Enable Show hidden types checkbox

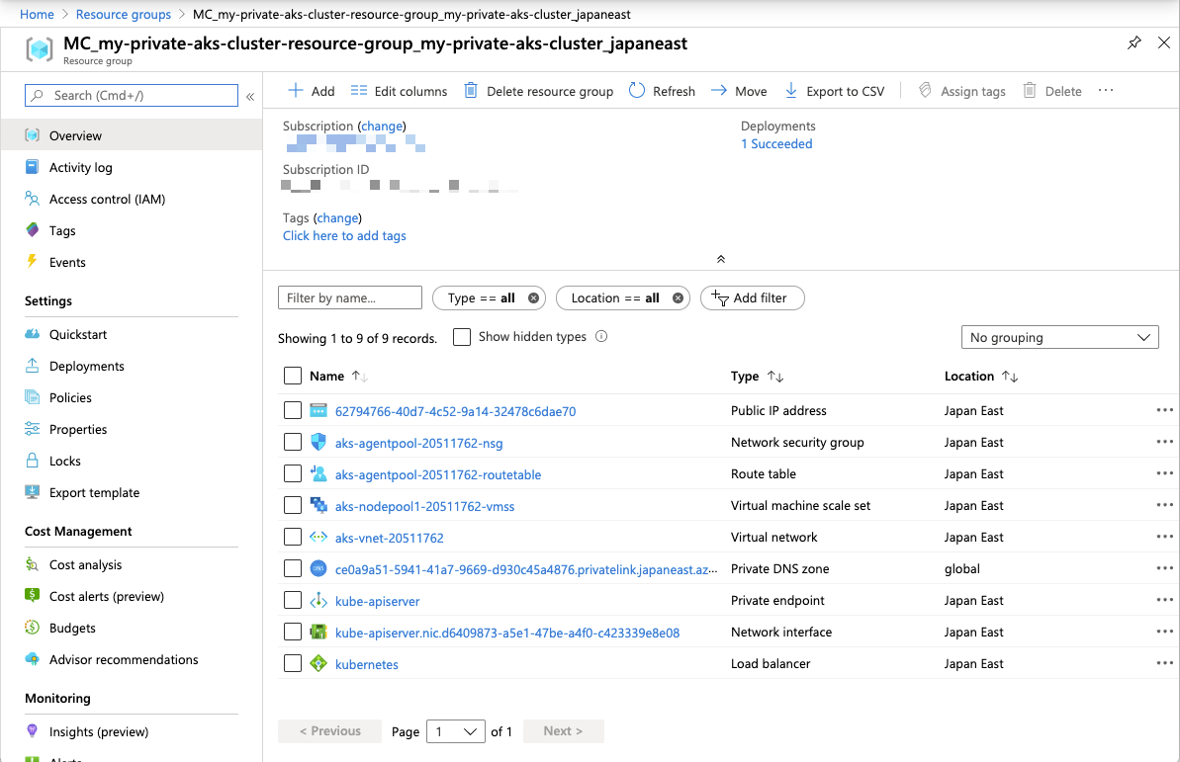tap(462, 336)
